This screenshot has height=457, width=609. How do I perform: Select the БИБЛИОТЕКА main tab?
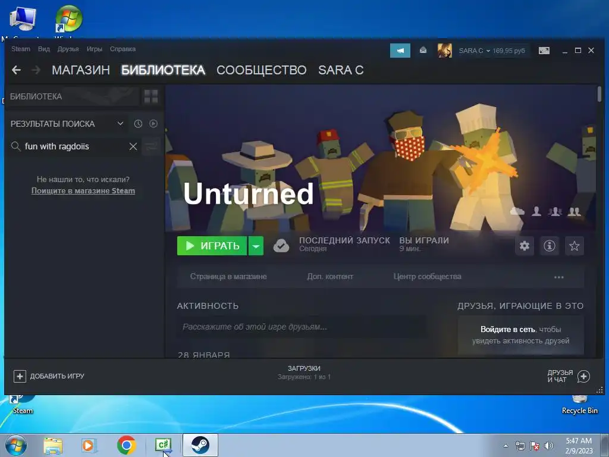tap(163, 70)
